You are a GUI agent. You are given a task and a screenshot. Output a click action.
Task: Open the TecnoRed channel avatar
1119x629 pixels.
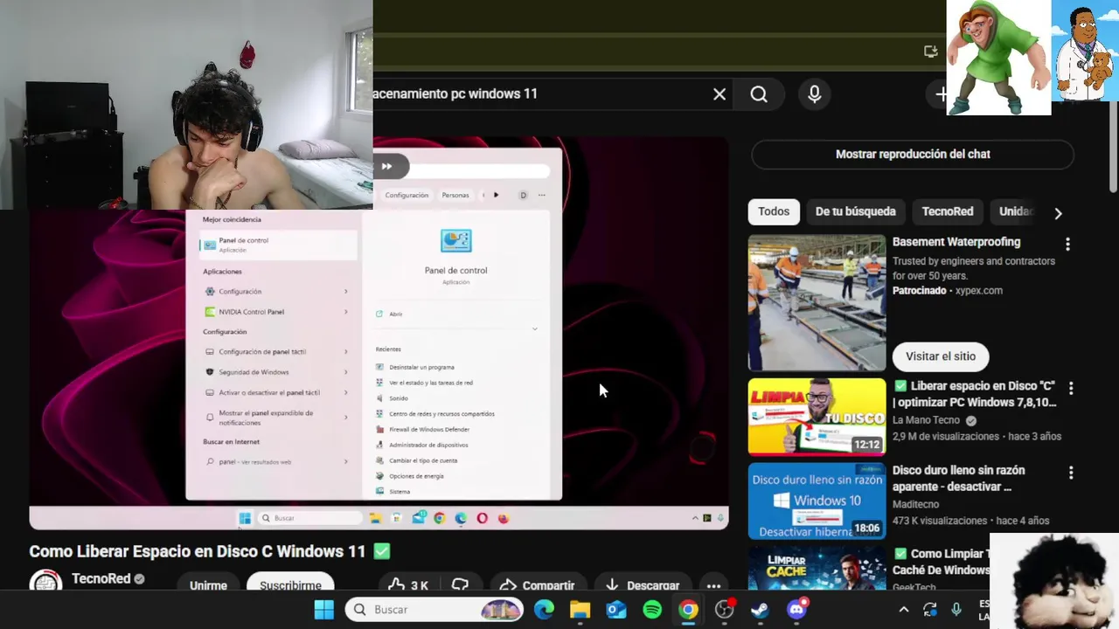[45, 582]
